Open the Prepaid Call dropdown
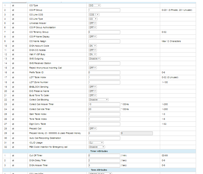Screen dimensions: 203x174 pos(92,128)
